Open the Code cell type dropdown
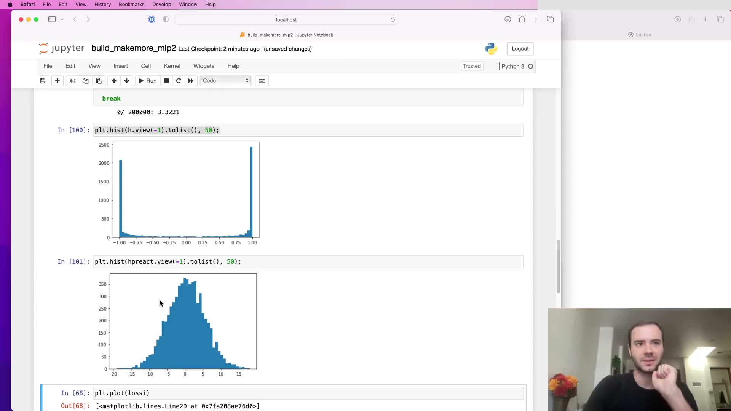This screenshot has width=731, height=411. [x=225, y=81]
